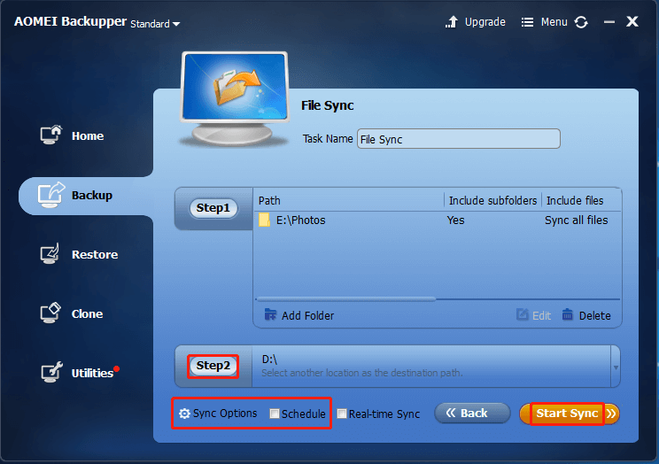Click the Step1 button
659x464 pixels.
click(213, 208)
